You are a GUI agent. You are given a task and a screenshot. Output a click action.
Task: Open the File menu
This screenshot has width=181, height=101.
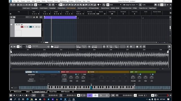14,1
